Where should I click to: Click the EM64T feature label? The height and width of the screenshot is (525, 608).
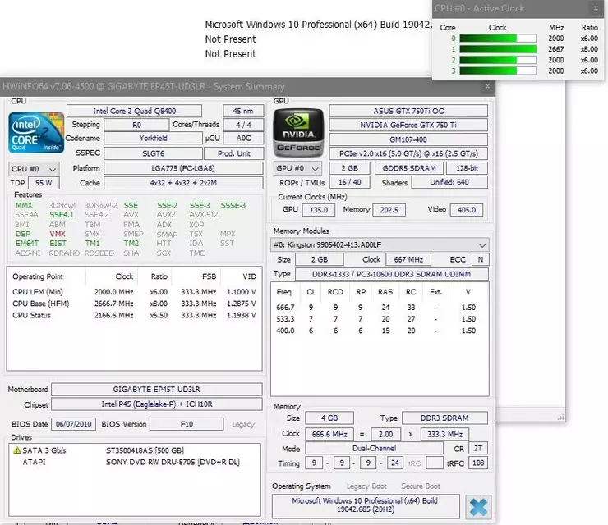(27, 243)
